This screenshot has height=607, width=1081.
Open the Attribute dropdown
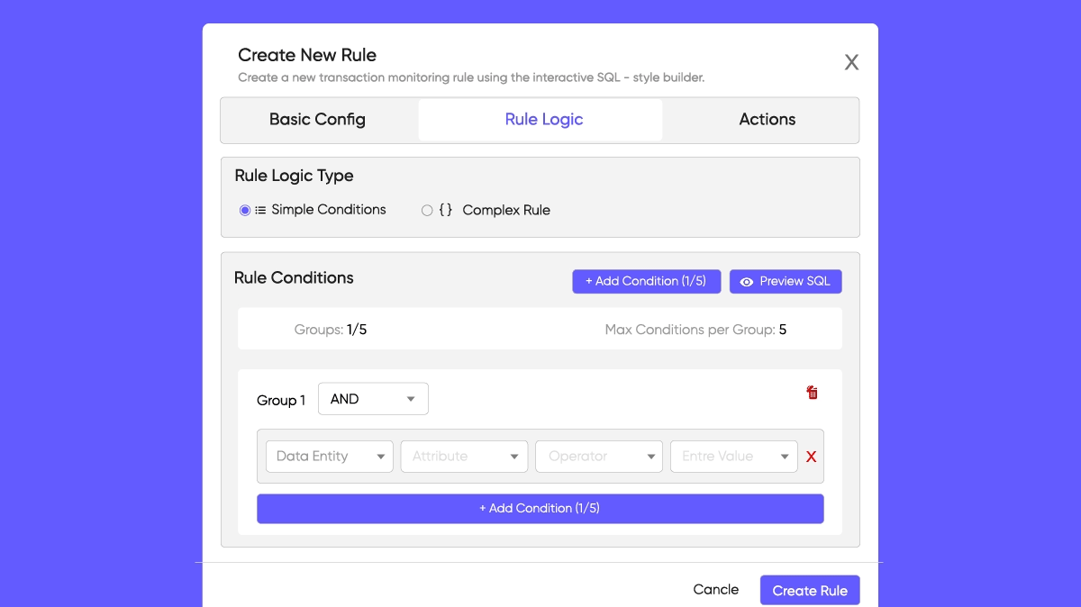(x=464, y=457)
